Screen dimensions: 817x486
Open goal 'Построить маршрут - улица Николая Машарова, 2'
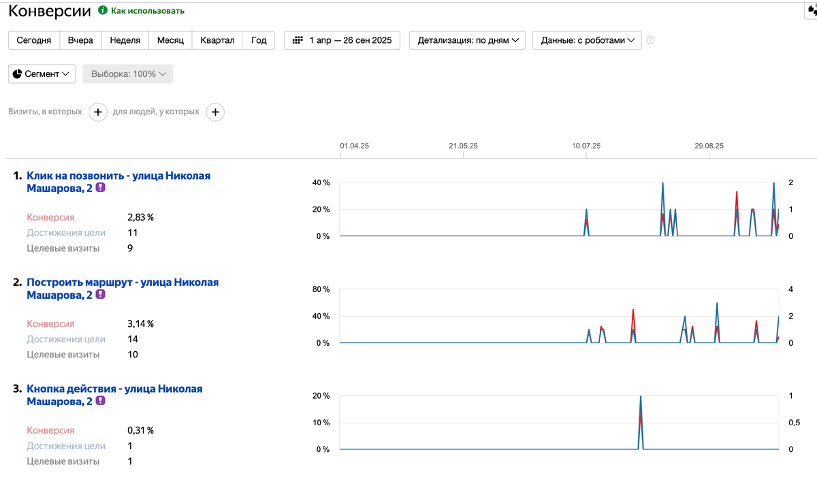click(123, 289)
